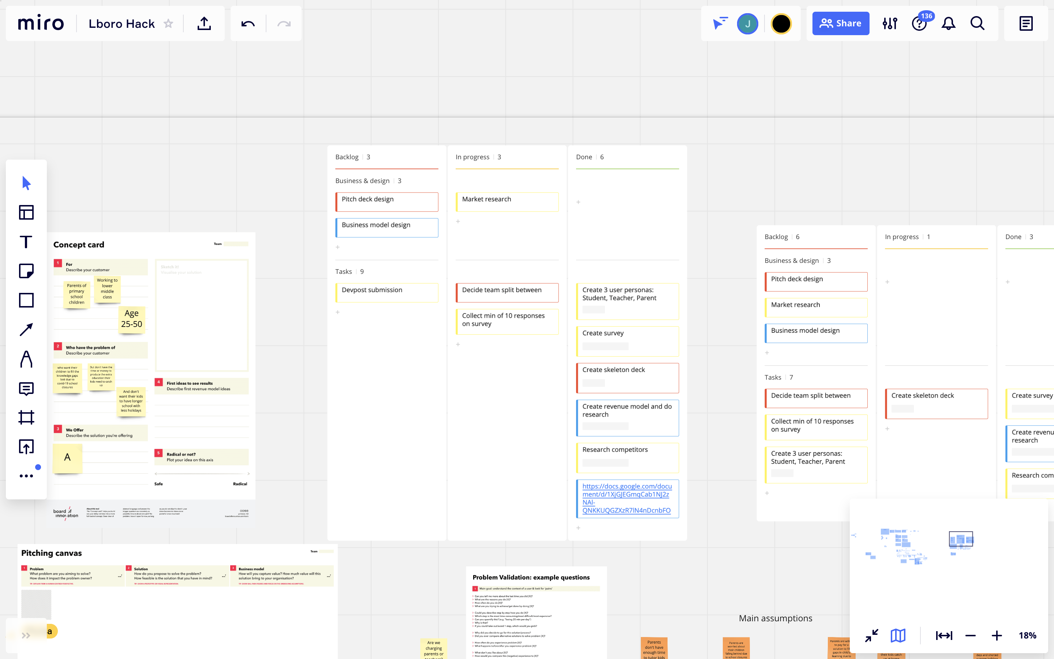Click the Upload tool icon
Image resolution: width=1054 pixels, height=659 pixels.
26,447
